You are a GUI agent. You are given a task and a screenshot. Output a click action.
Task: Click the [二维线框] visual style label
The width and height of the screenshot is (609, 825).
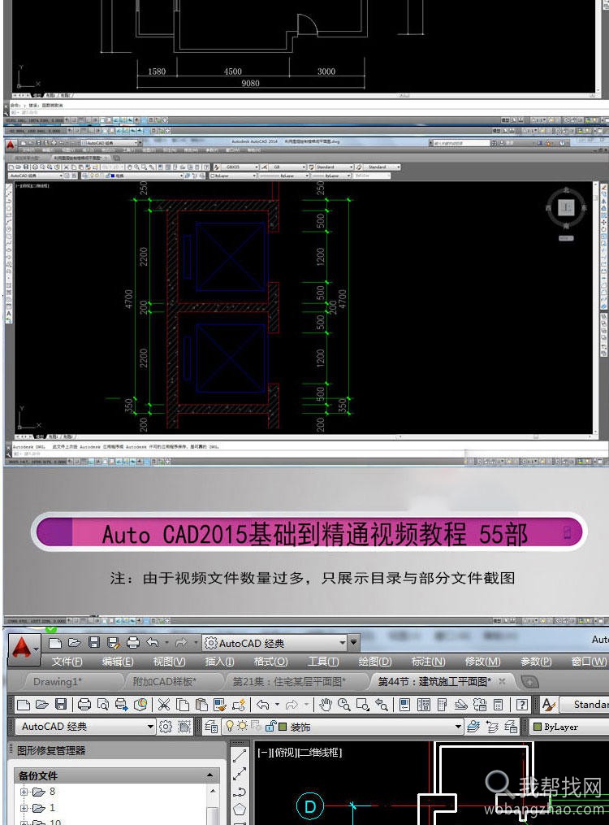tap(319, 753)
